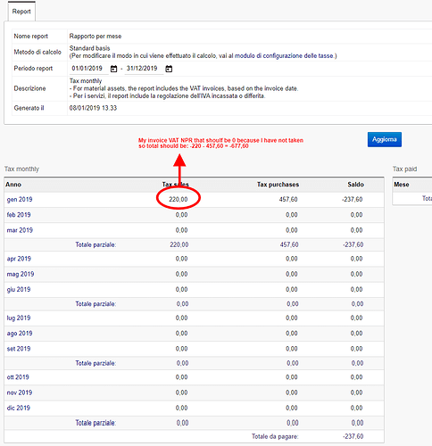Viewport: 432px width, 446px height.
Task: Open the mar 2019 month link
Action: [20, 230]
